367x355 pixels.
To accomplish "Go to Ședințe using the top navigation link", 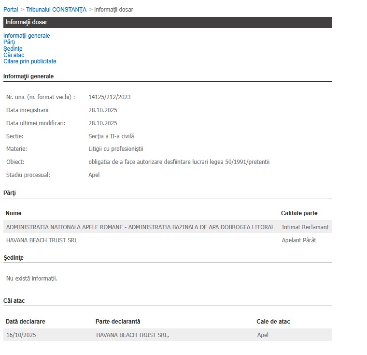I will pyautogui.click(x=13, y=49).
